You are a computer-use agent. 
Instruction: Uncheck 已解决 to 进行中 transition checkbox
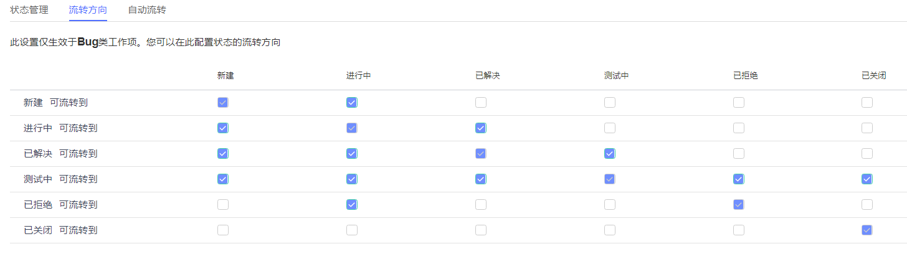coord(352,153)
